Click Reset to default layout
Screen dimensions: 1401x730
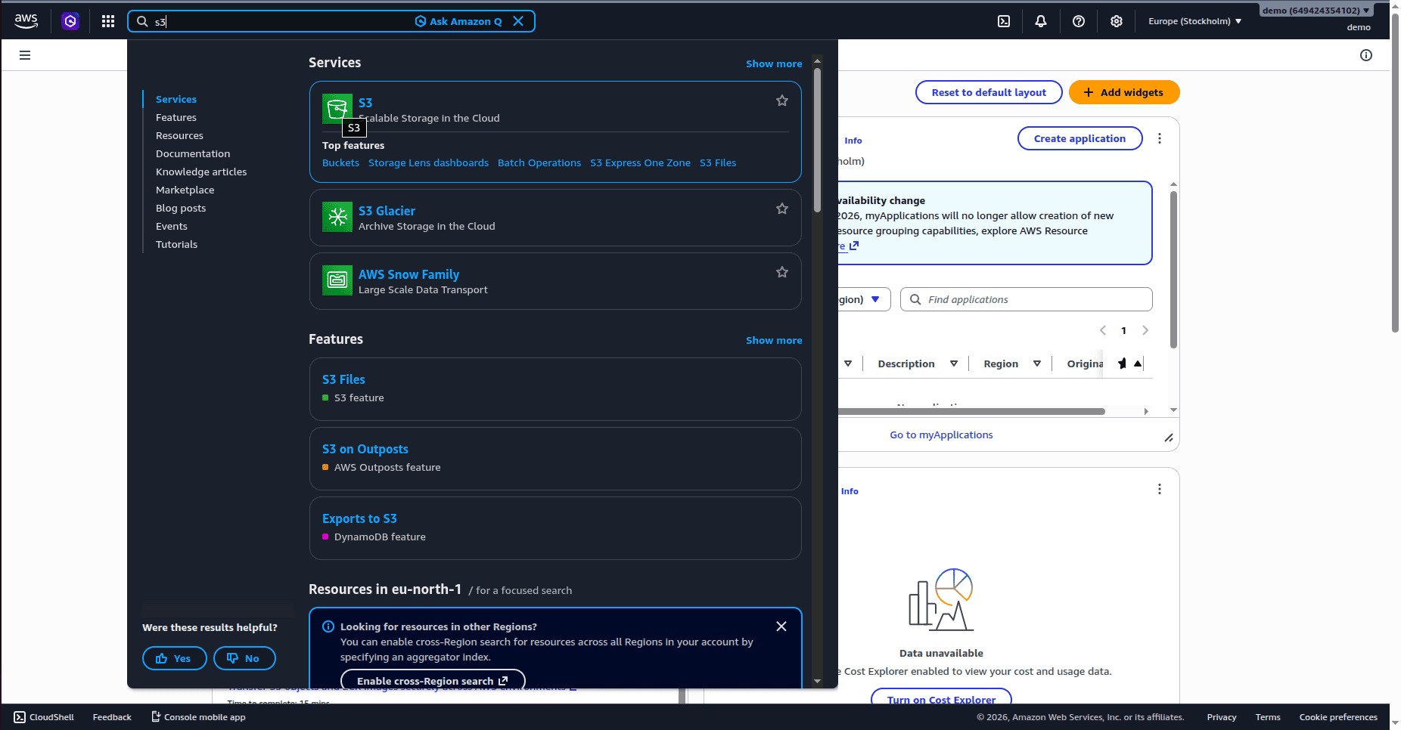click(989, 92)
